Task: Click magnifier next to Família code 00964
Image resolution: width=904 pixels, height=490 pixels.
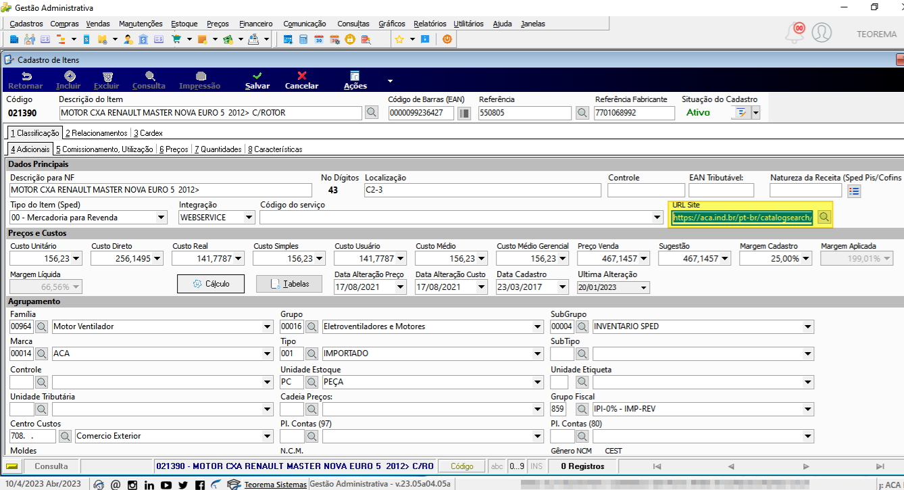Action: (42, 326)
